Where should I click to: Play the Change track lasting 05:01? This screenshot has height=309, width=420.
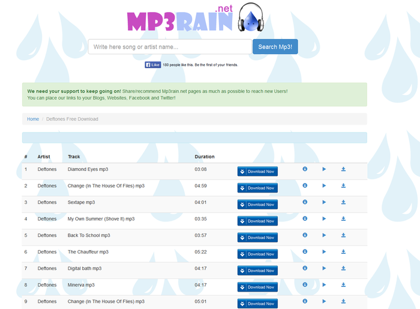pos(324,301)
